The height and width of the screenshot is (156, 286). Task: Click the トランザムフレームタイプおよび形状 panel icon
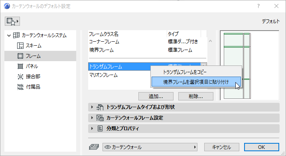pyautogui.click(x=100, y=107)
